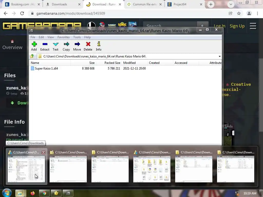Click the 8 388 608 size value
This screenshot has width=263, height=197.
tap(88, 68)
